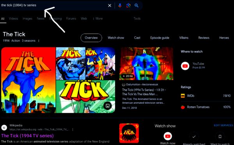Screen dimensions: 234x145
Task: Play the Dailymotion video thumbnail 20:56
Action: 146,64
